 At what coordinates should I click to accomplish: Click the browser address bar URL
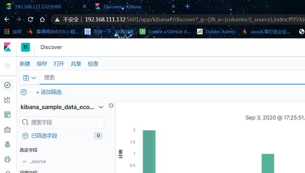(195, 20)
